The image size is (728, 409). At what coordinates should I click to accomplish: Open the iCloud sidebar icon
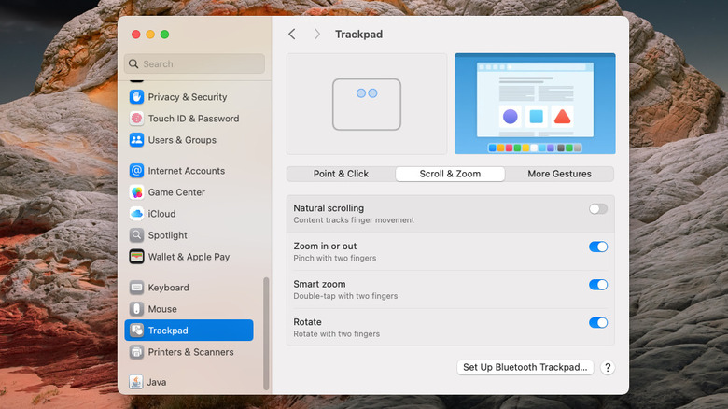tap(137, 214)
